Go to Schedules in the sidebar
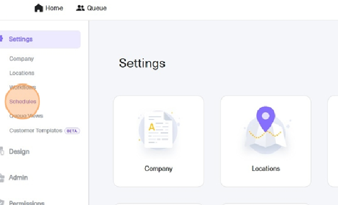338x205 pixels. [23, 101]
